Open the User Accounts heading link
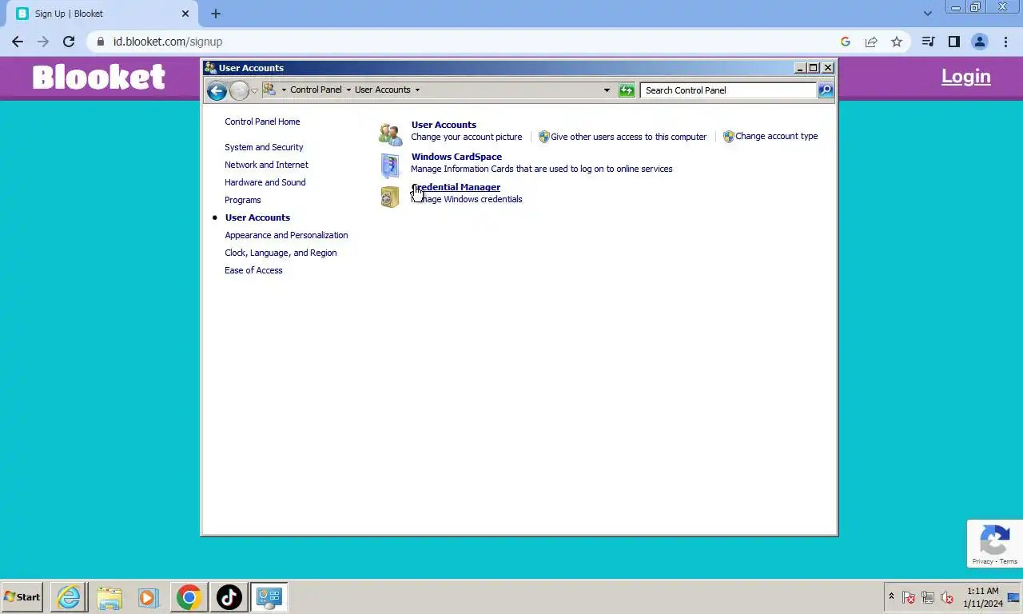The width and height of the screenshot is (1023, 614). coord(444,125)
